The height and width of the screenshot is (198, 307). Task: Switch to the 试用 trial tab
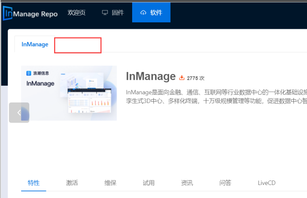coord(148,183)
